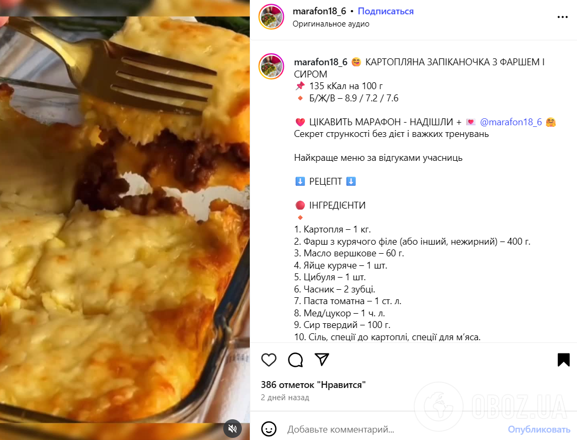
Task: Click the Опубликовать button
Action: click(539, 429)
